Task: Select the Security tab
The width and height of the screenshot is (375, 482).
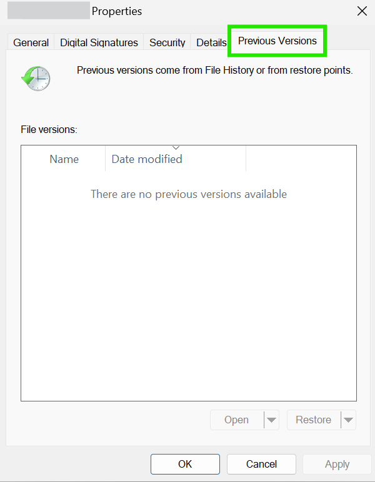Action: 167,42
